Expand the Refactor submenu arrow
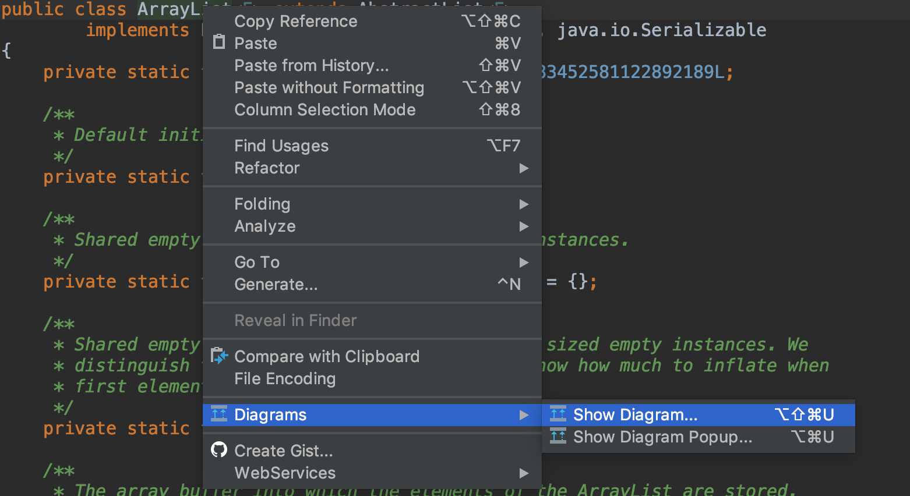 coord(524,168)
